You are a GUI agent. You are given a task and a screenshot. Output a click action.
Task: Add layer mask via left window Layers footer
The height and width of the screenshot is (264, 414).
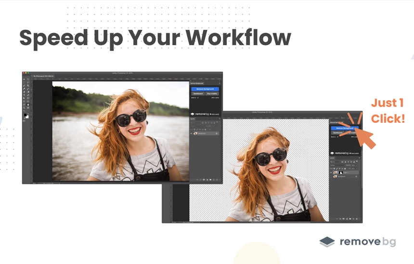click(204, 180)
